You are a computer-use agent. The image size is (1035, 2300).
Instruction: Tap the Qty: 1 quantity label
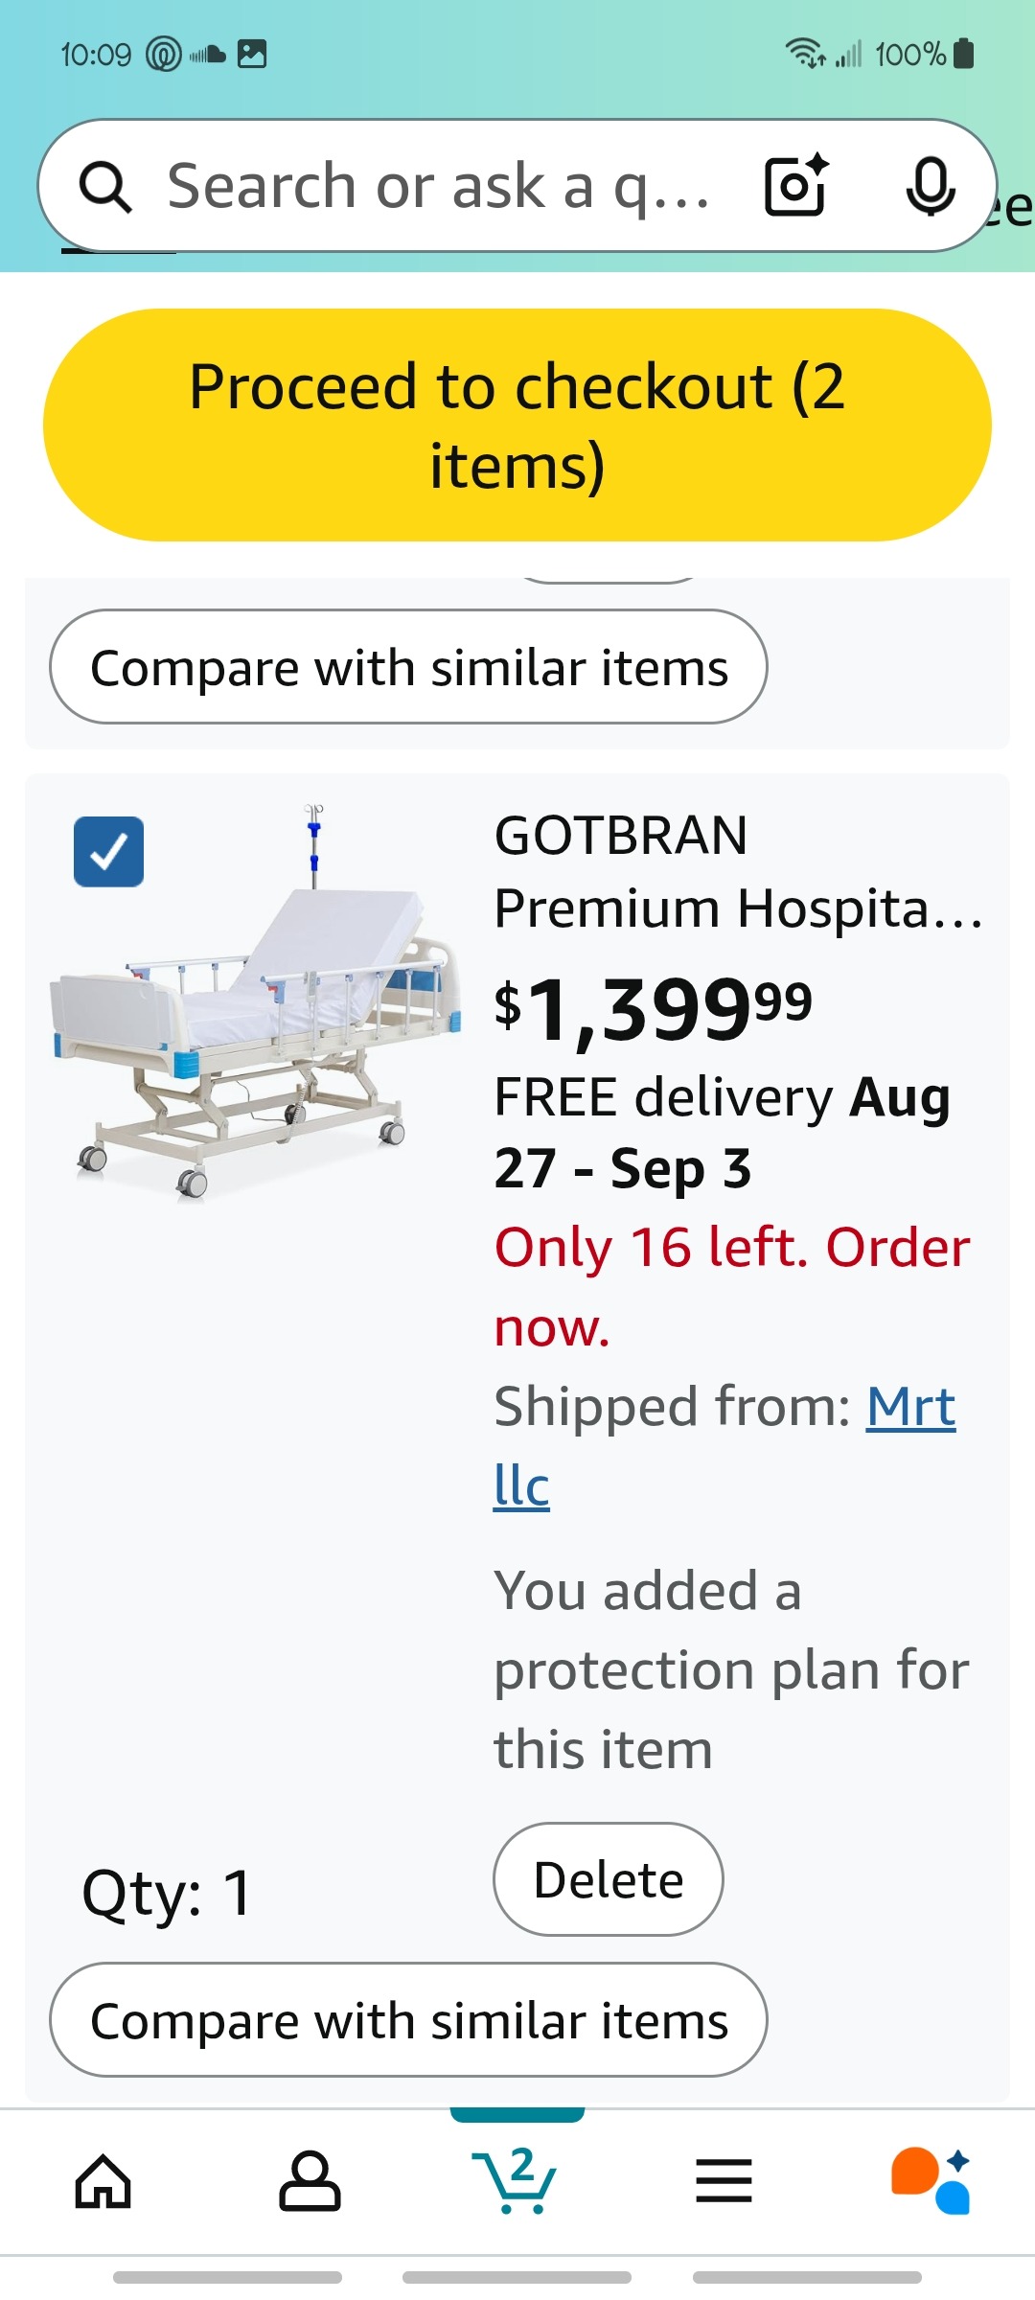(168, 1893)
